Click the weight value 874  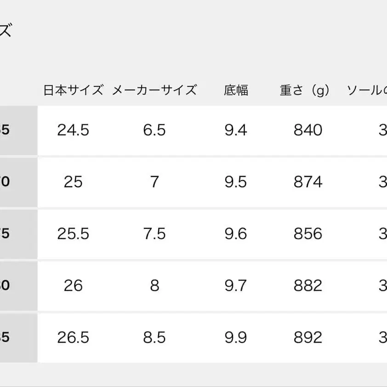(308, 182)
